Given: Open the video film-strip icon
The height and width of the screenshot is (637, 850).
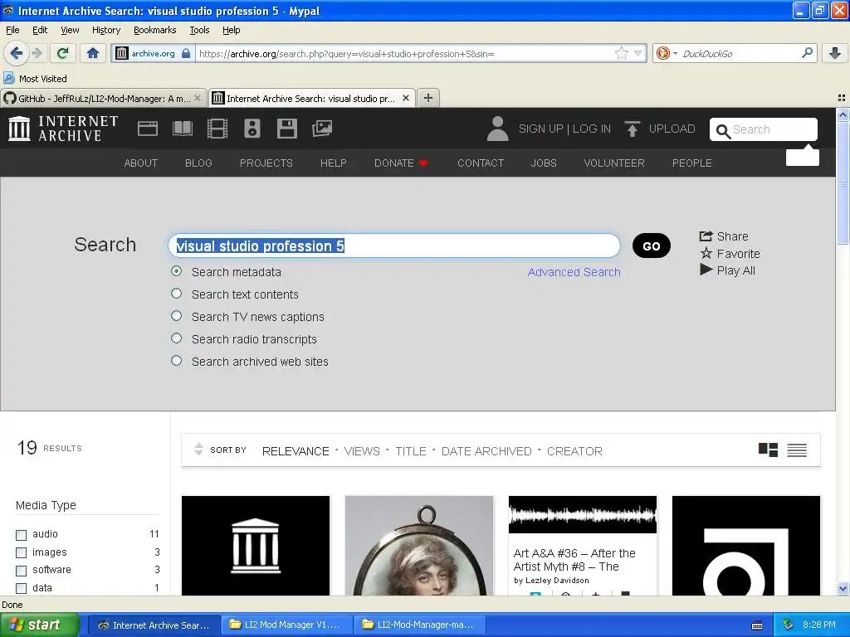Looking at the screenshot, I should 217,129.
